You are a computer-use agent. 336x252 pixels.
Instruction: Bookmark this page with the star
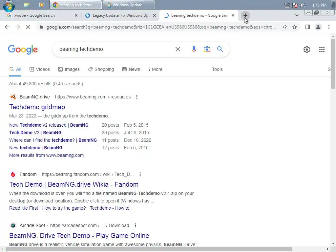pos(295,27)
